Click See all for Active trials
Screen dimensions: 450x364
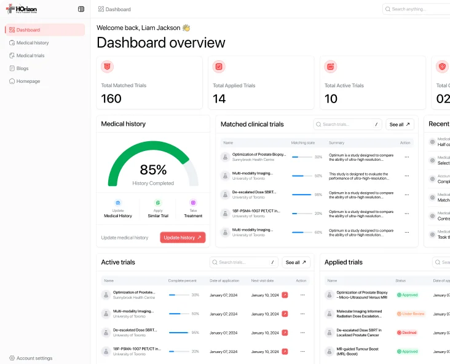click(x=296, y=262)
